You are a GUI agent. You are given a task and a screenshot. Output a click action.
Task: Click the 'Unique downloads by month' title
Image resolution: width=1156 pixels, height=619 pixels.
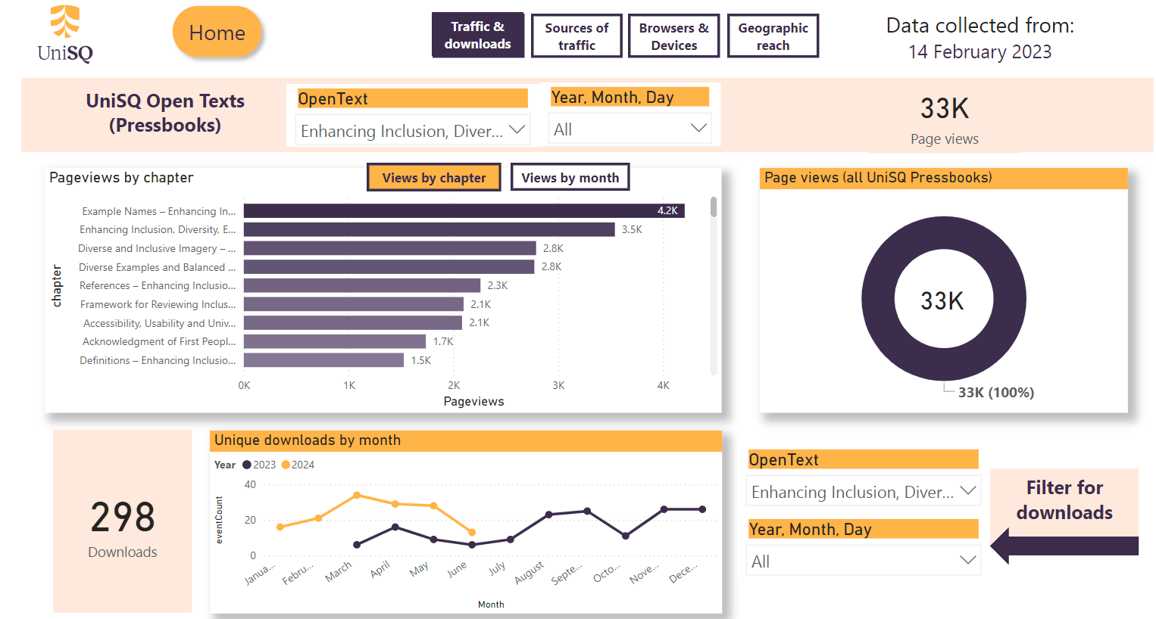pos(308,440)
